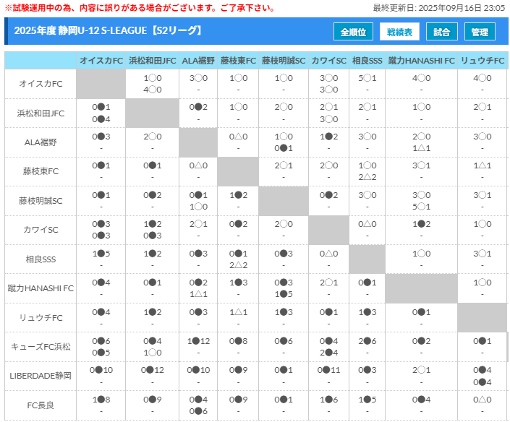This screenshot has height=422, width=510.
Task: Click the 1●8 score in FC長良 row
Action: 101,400
